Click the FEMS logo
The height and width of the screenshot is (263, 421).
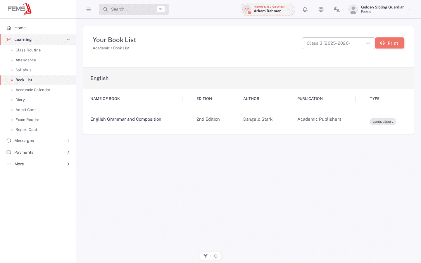[20, 9]
